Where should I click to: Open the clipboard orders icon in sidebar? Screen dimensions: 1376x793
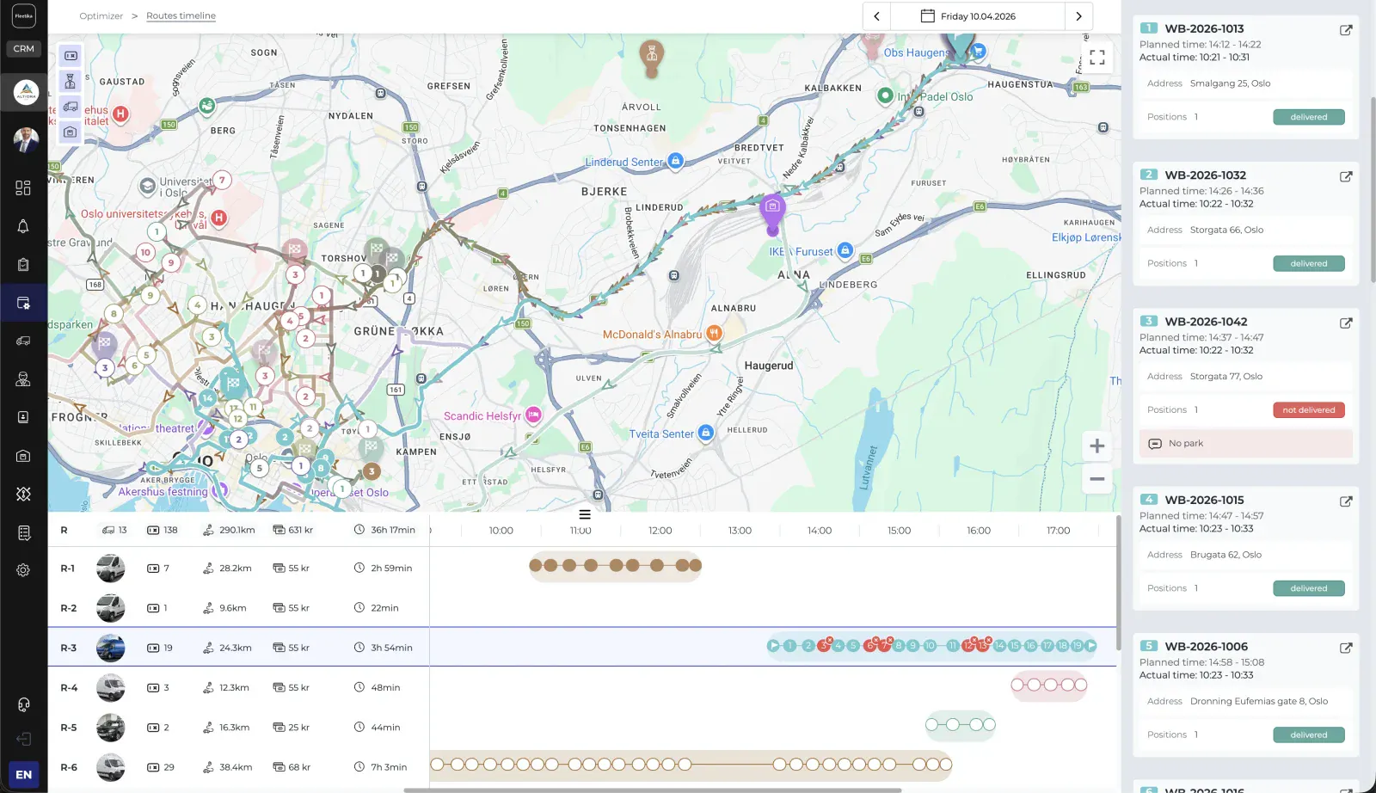(x=23, y=264)
